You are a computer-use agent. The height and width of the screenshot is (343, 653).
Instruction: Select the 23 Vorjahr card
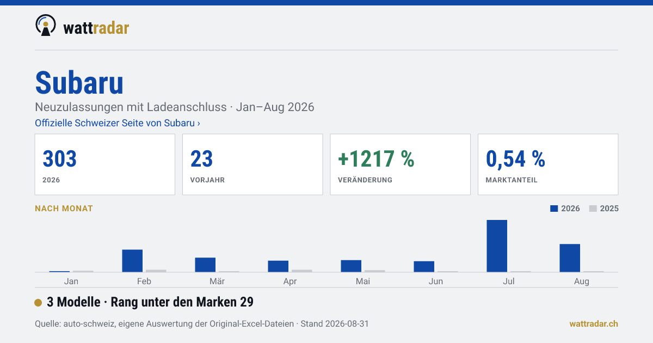[x=252, y=164]
